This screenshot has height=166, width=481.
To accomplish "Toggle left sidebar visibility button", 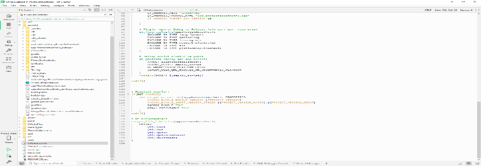I will pyautogui.click(x=22, y=163).
